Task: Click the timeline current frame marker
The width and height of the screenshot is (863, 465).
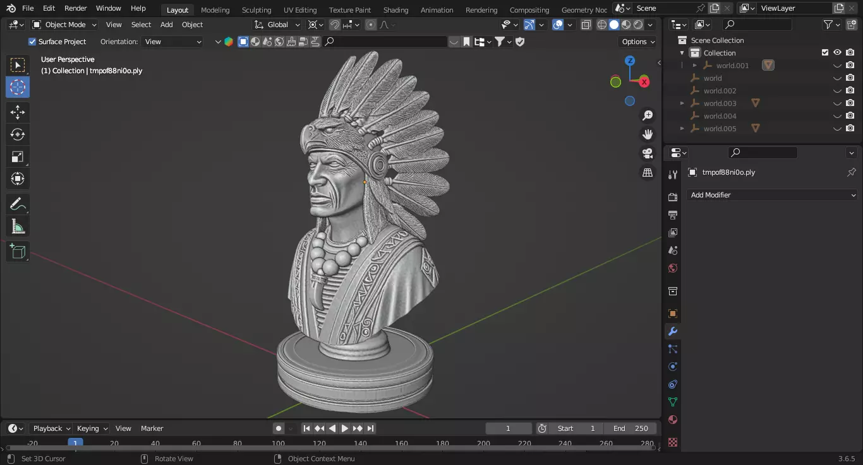Action: (75, 444)
